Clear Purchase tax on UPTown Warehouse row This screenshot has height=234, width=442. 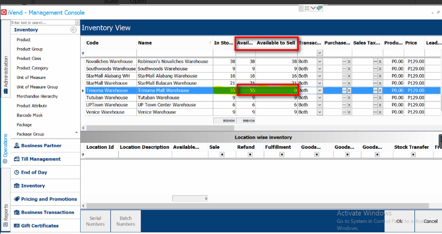(349, 105)
